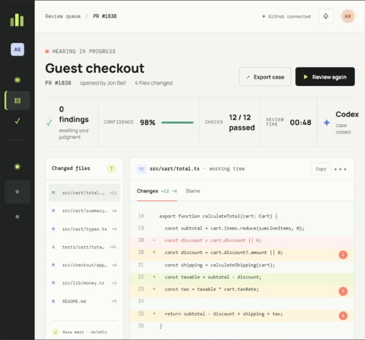
Task: Open the AS workspace avatar
Action: click(x=17, y=49)
